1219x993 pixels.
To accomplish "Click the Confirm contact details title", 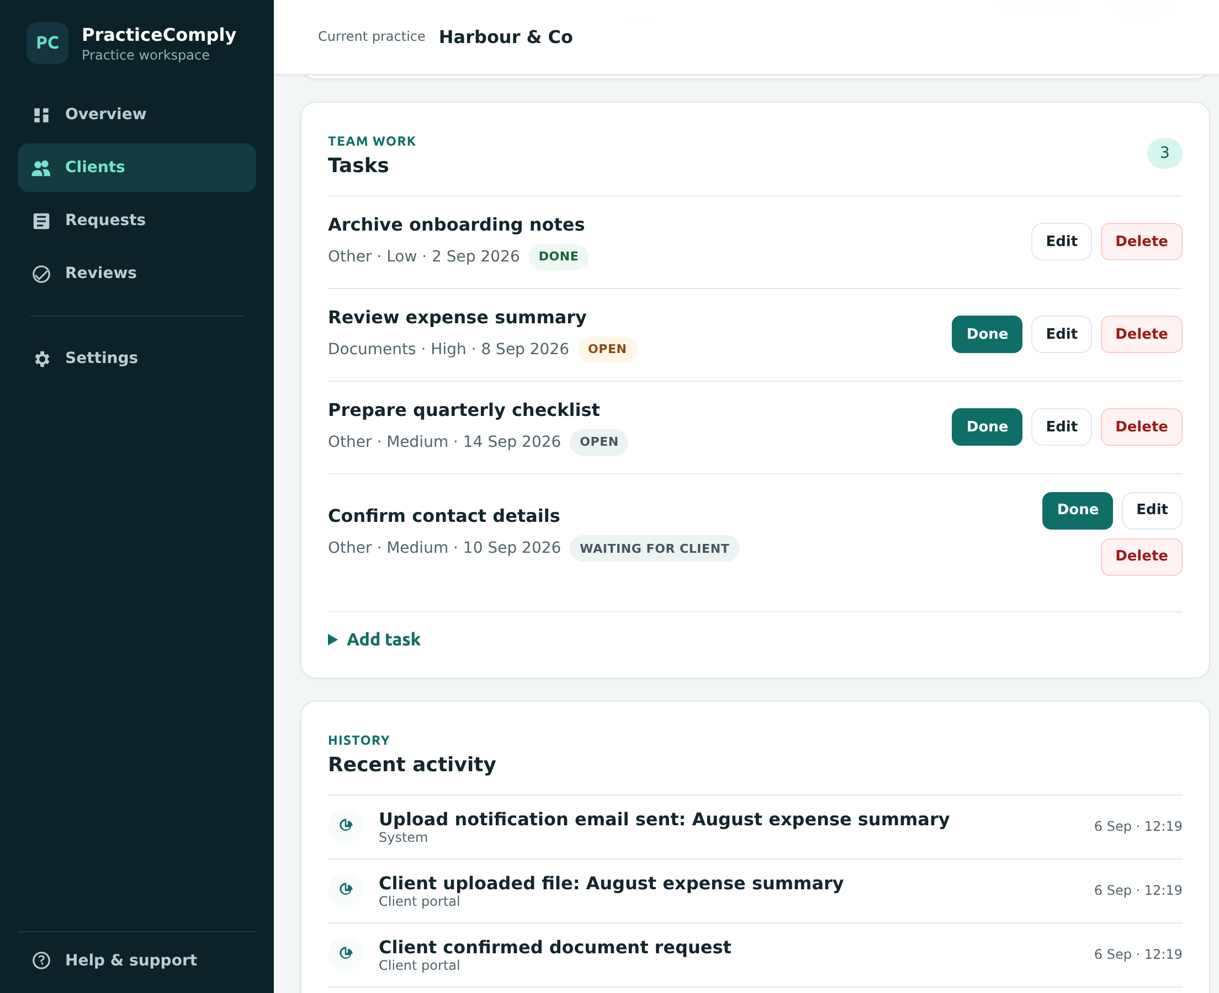I will (x=443, y=516).
